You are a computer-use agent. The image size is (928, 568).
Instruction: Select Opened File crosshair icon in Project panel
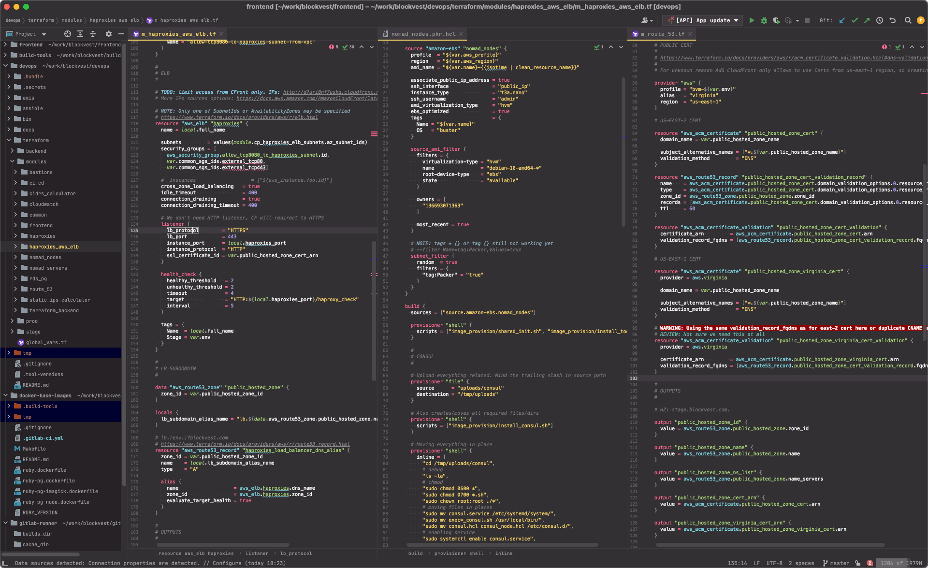point(68,34)
